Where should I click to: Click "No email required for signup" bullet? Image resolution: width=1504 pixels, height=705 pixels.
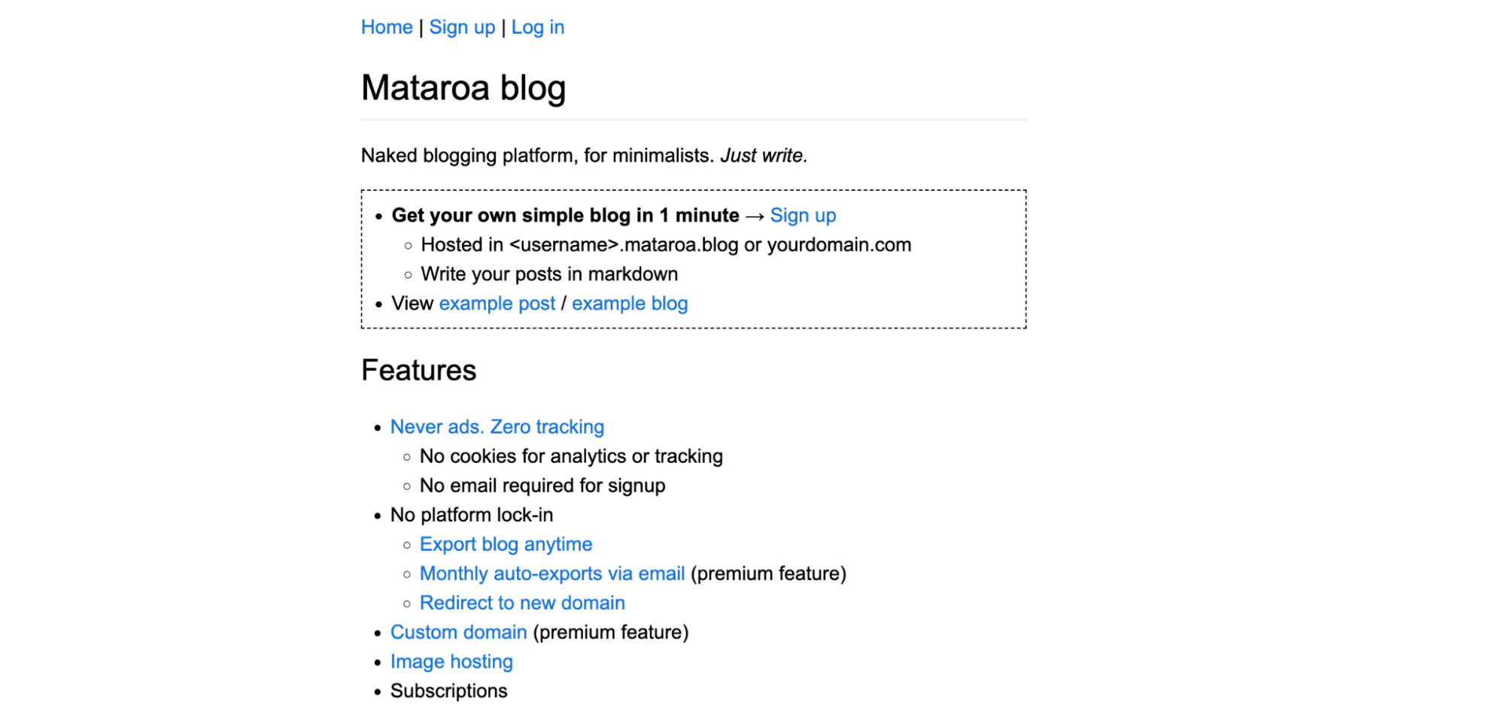click(542, 486)
